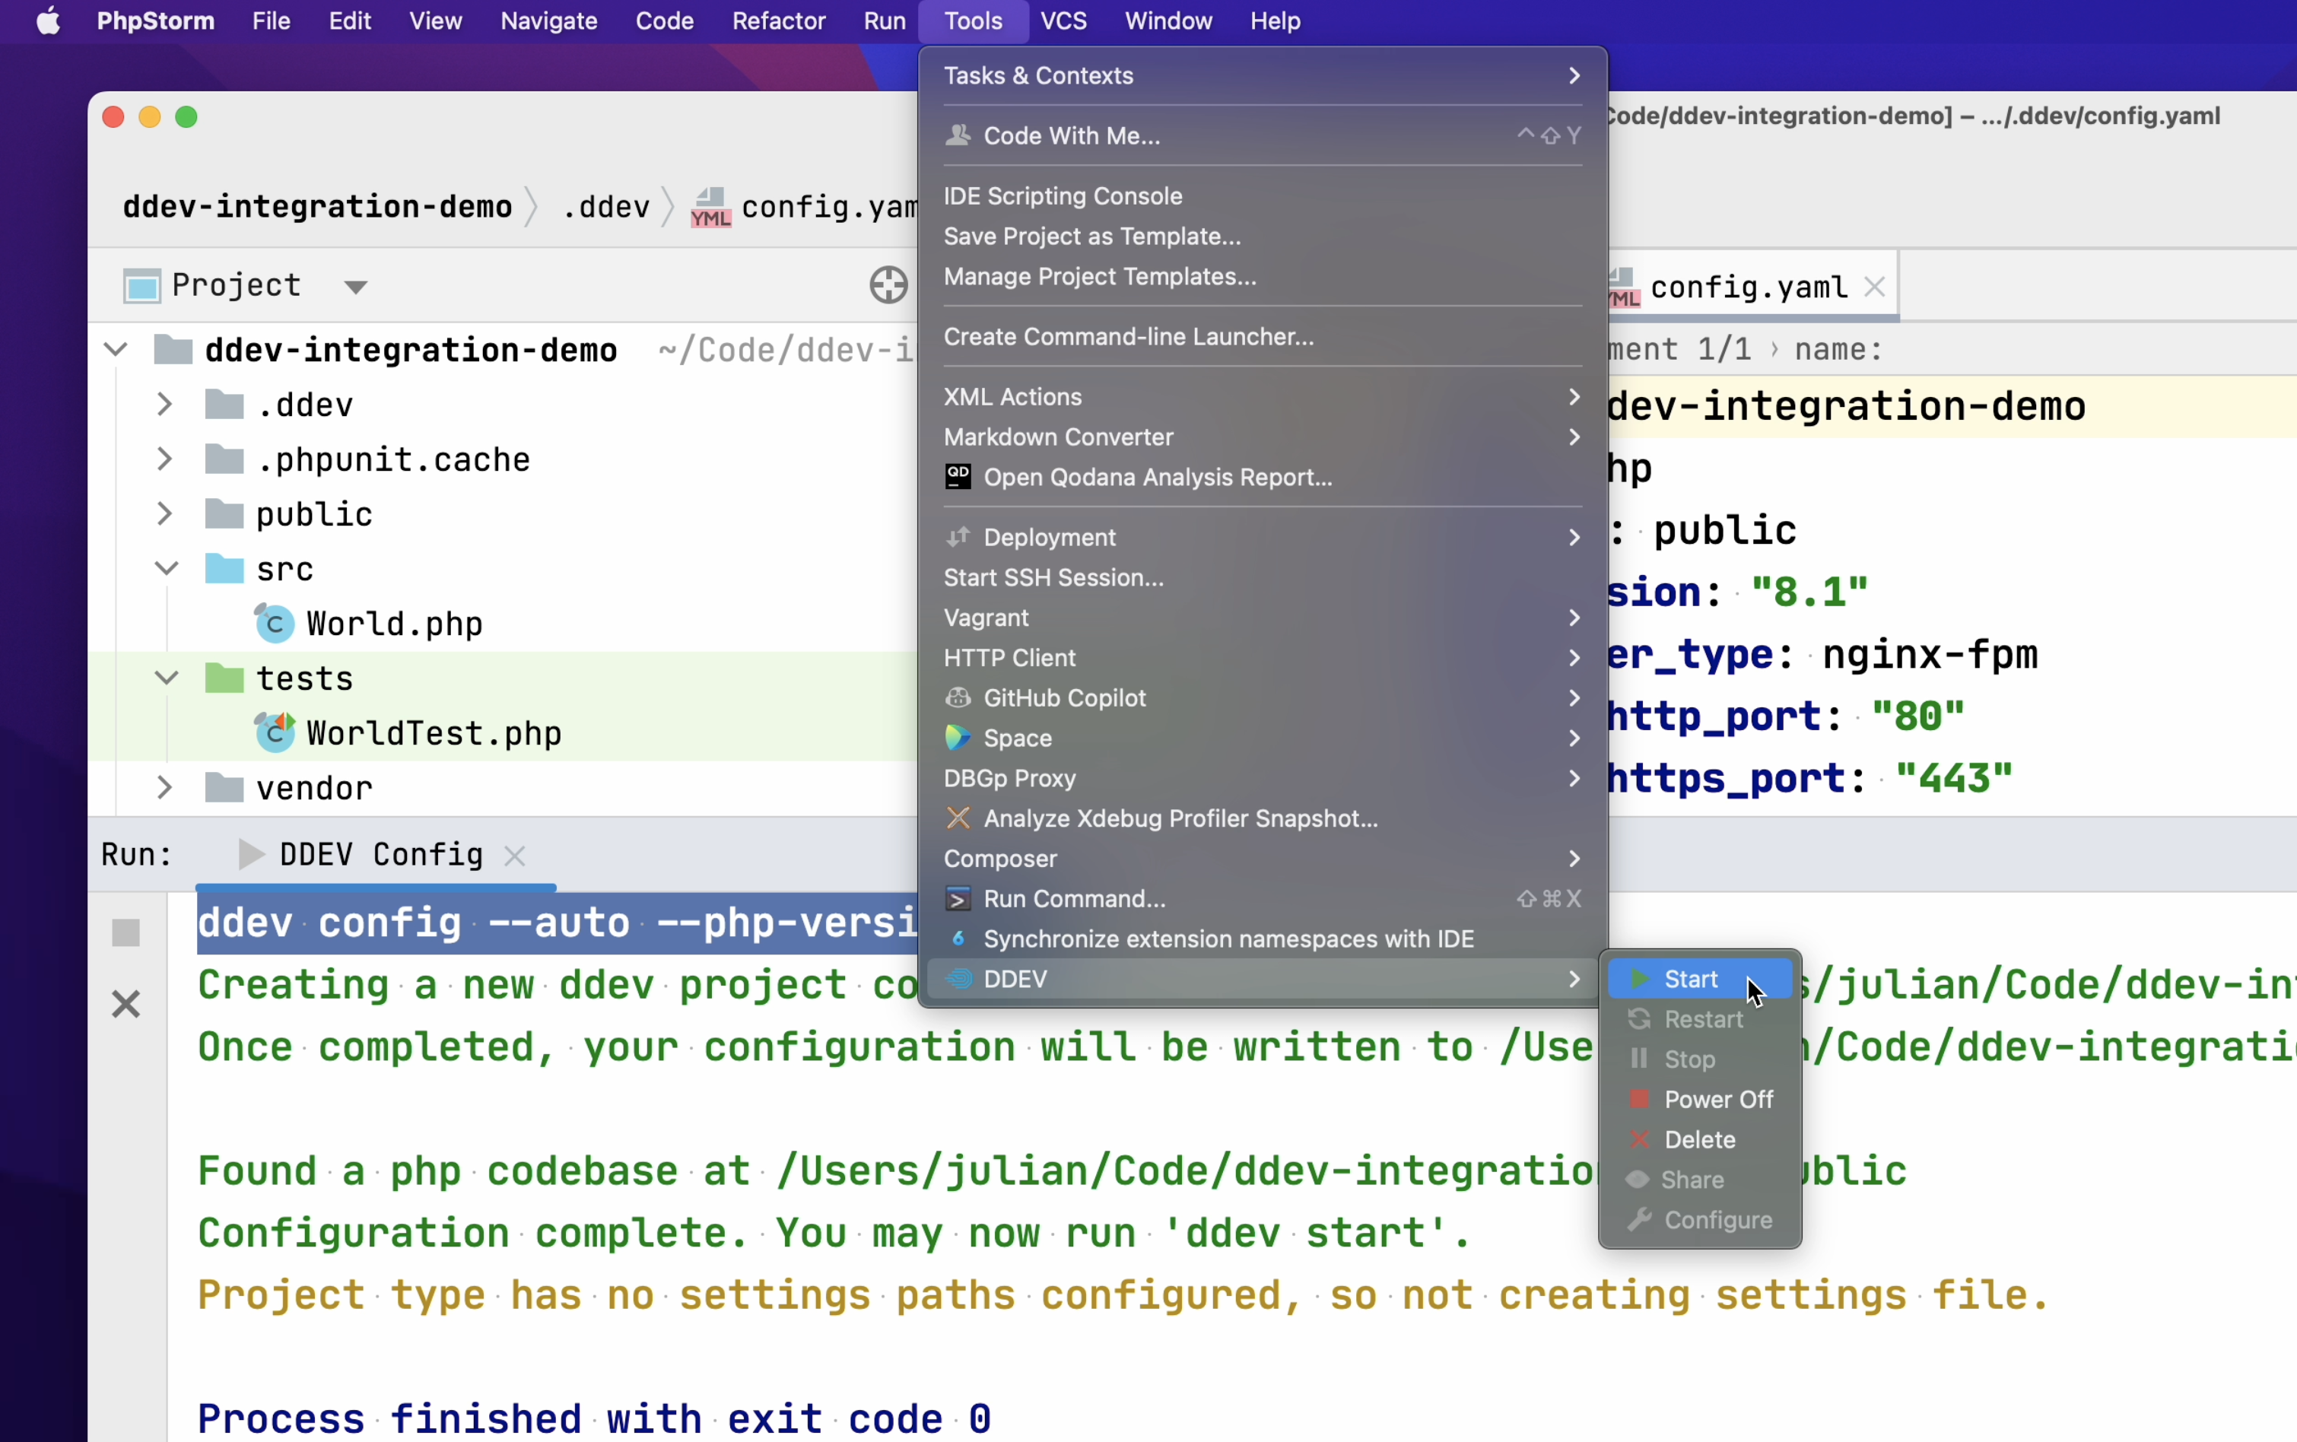
Task: Select World.php in the project tree
Action: coord(394,624)
